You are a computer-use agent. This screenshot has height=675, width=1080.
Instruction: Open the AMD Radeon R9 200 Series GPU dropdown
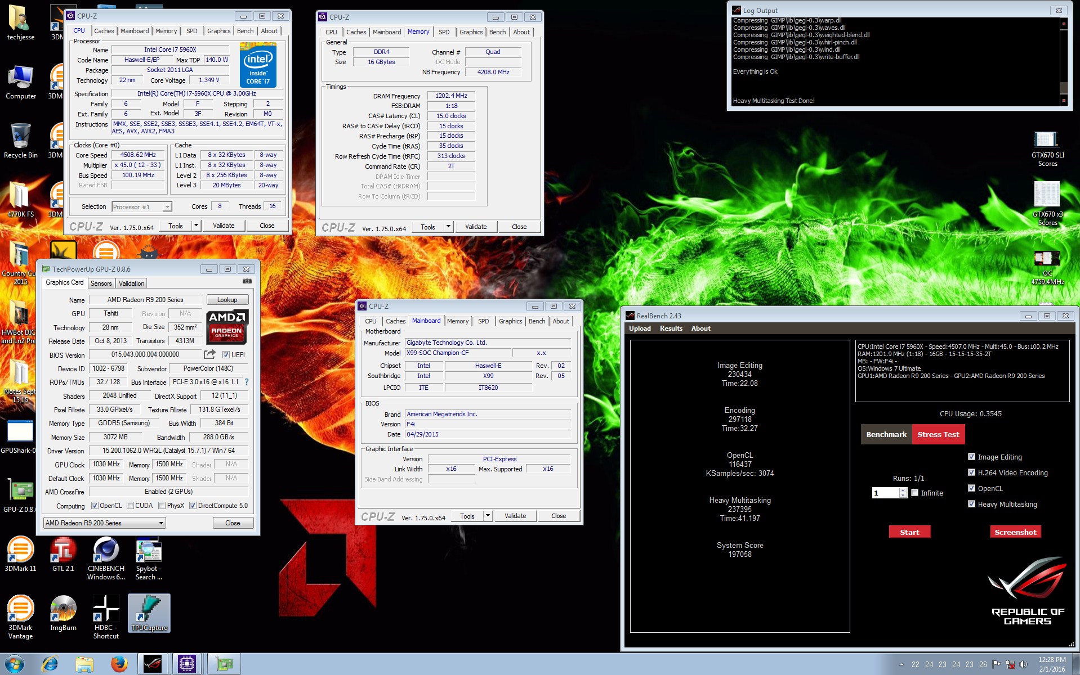(x=105, y=523)
